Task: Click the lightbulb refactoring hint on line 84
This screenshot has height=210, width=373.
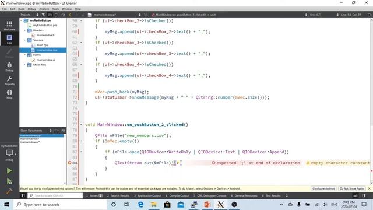Action: [177, 163]
